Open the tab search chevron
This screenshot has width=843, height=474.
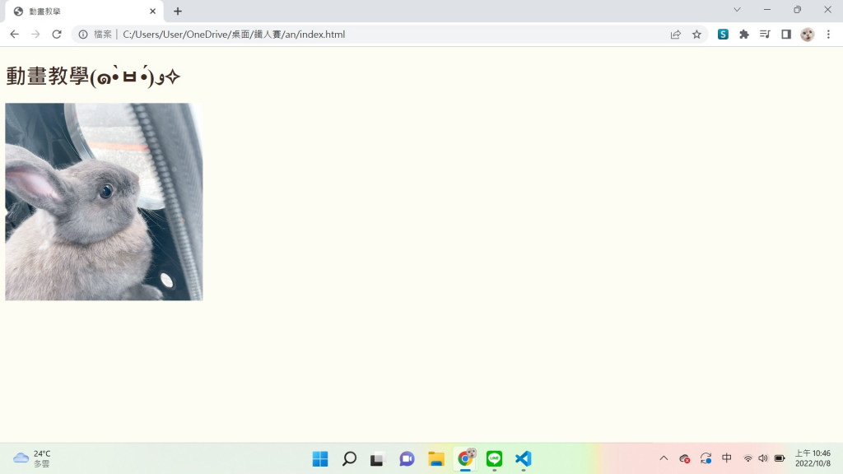coord(737,10)
